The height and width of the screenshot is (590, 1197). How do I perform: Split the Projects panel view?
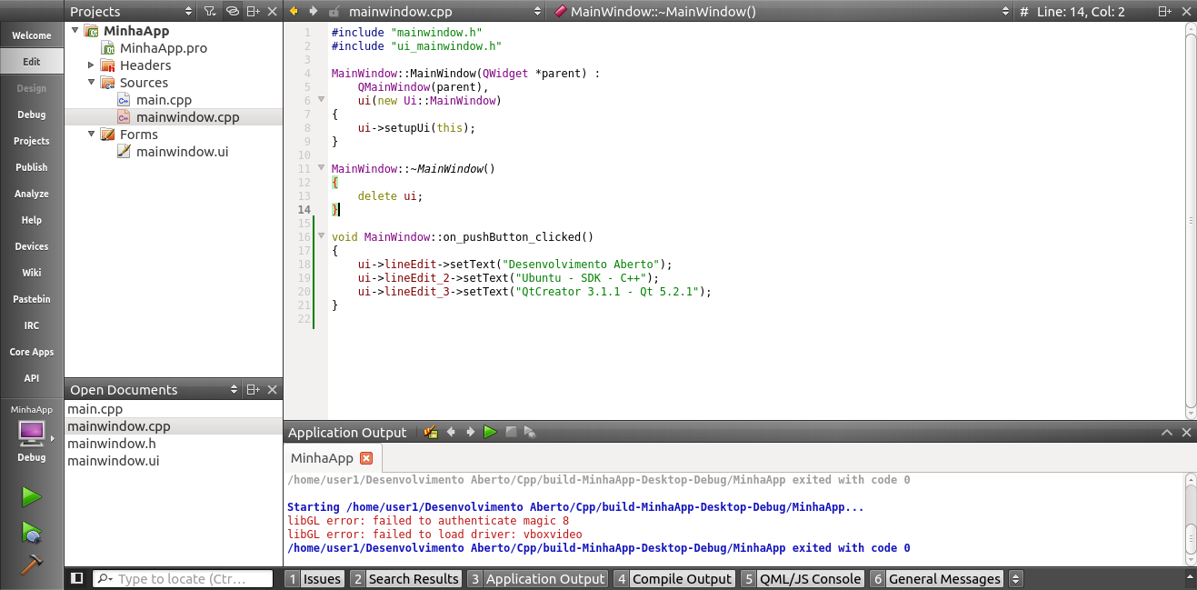pos(254,12)
